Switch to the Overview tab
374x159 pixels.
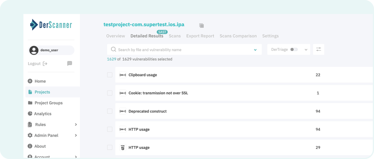pyautogui.click(x=116, y=36)
